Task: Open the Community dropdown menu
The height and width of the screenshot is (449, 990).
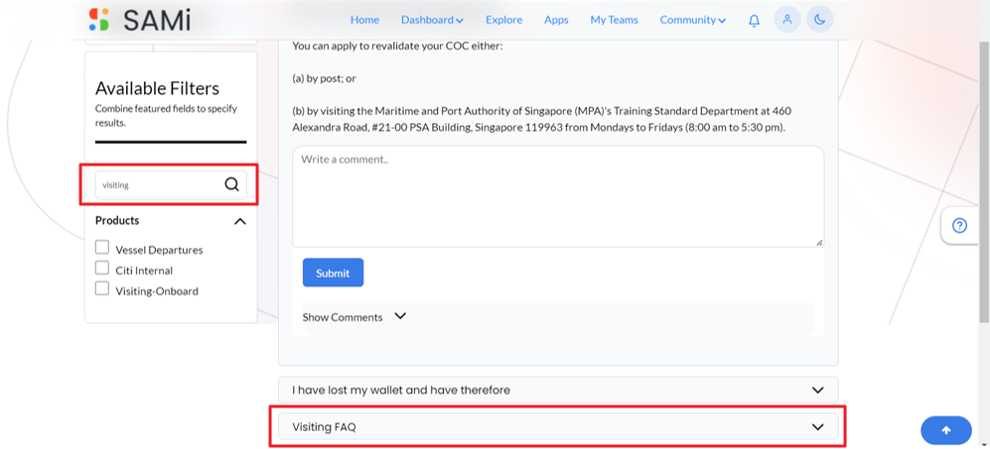Action: (693, 20)
